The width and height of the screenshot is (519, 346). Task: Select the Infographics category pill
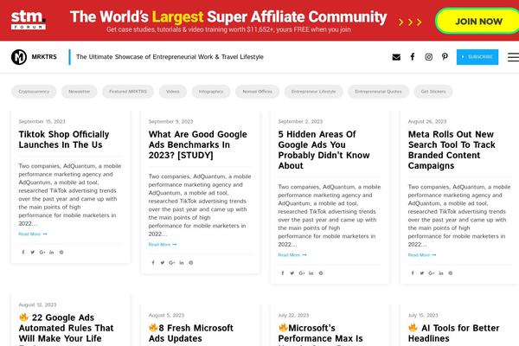[x=211, y=92]
